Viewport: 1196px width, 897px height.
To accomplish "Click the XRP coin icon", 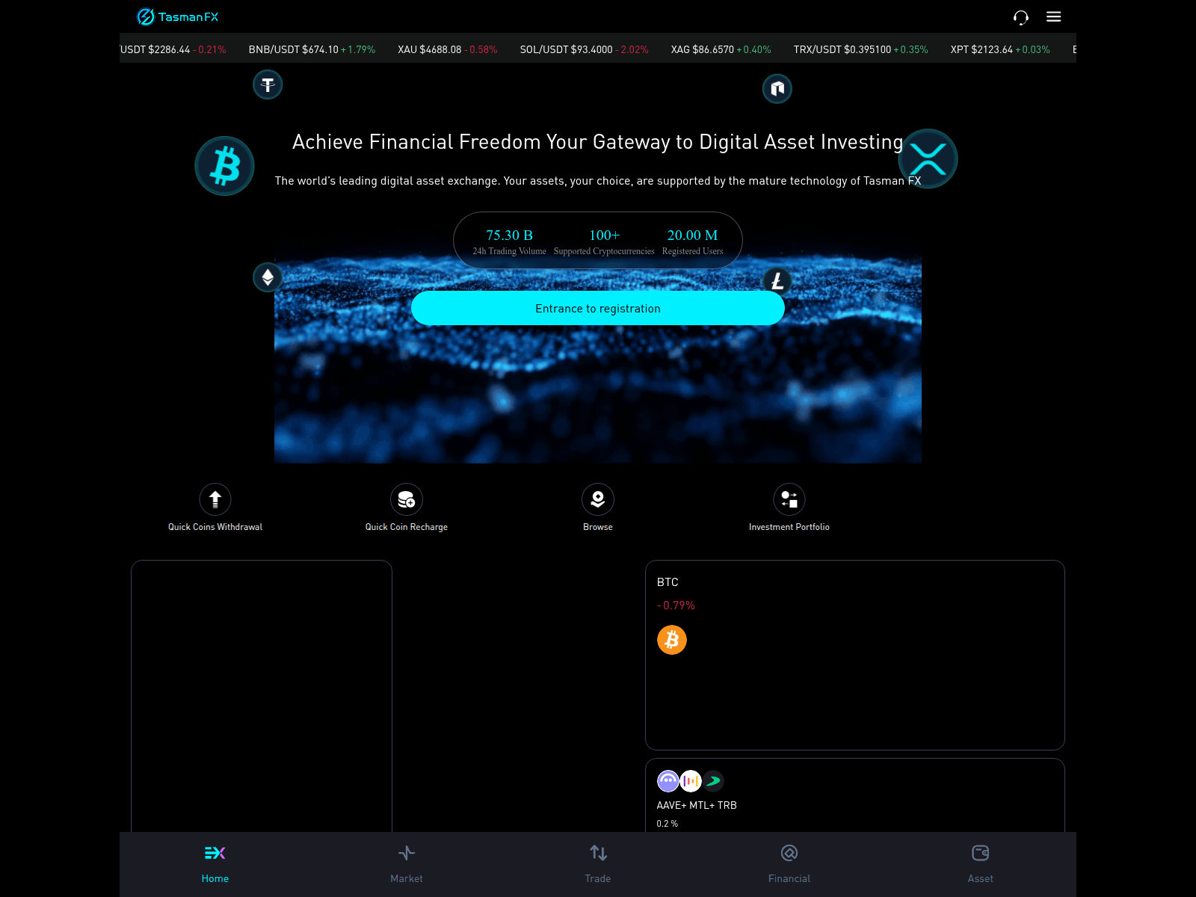I will (x=928, y=158).
